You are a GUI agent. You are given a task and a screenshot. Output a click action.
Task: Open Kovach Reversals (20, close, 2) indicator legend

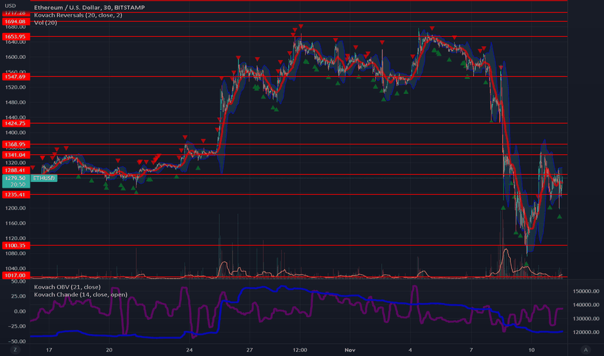pyautogui.click(x=78, y=15)
